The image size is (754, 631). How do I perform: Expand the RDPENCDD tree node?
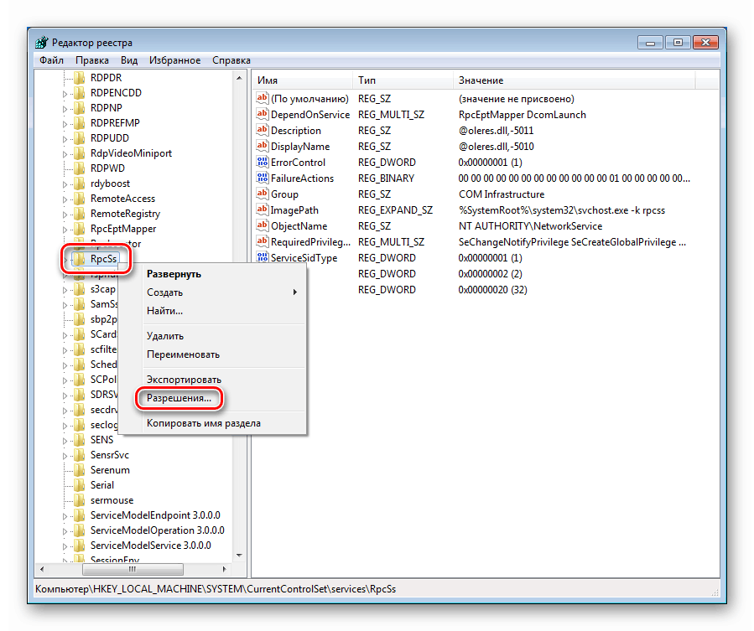click(x=65, y=94)
